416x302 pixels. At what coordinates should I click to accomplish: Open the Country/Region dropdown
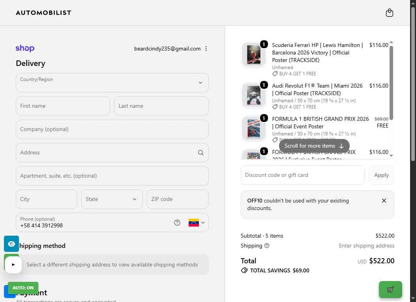pyautogui.click(x=112, y=83)
